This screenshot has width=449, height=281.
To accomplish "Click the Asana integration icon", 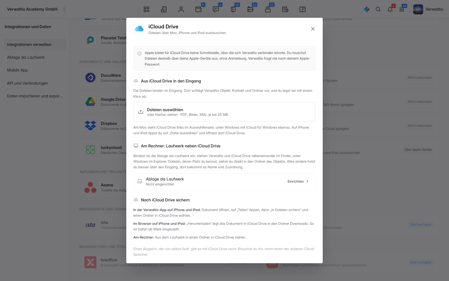I will (x=90, y=187).
